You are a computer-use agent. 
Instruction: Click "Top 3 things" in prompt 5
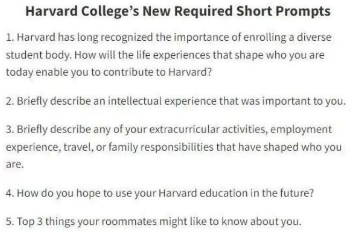46,222
